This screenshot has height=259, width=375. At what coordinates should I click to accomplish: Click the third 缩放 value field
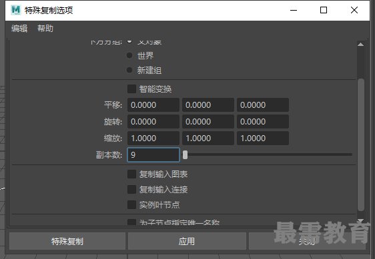pyautogui.click(x=263, y=138)
